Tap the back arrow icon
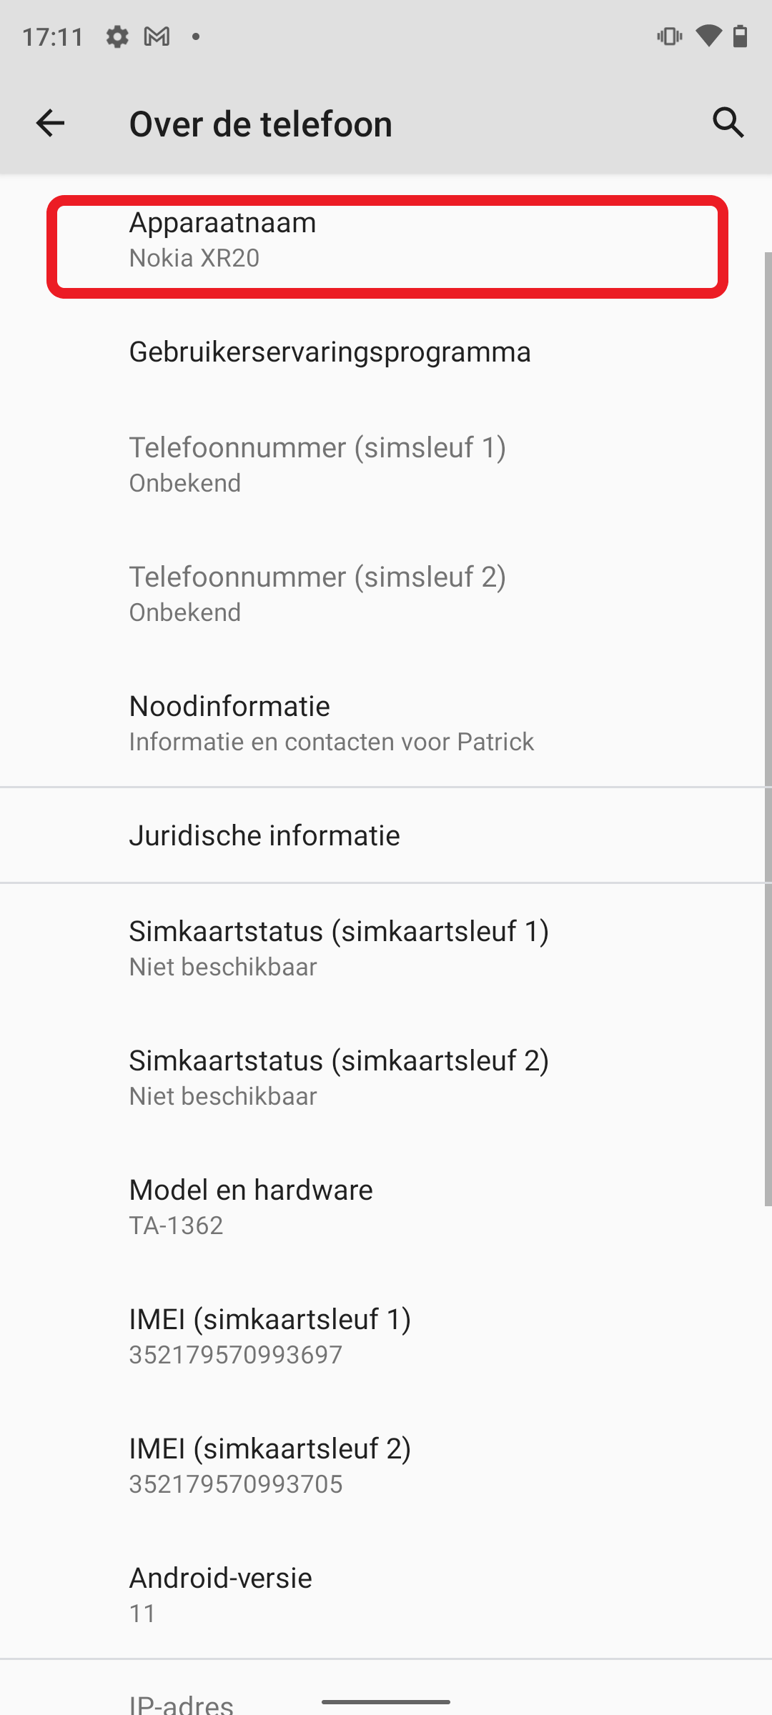 pos(50,123)
